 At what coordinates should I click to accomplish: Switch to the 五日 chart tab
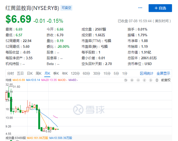20,73
